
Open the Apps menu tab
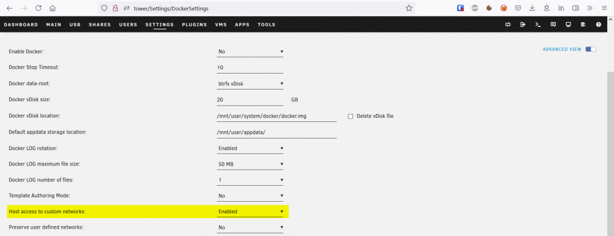[x=242, y=25]
